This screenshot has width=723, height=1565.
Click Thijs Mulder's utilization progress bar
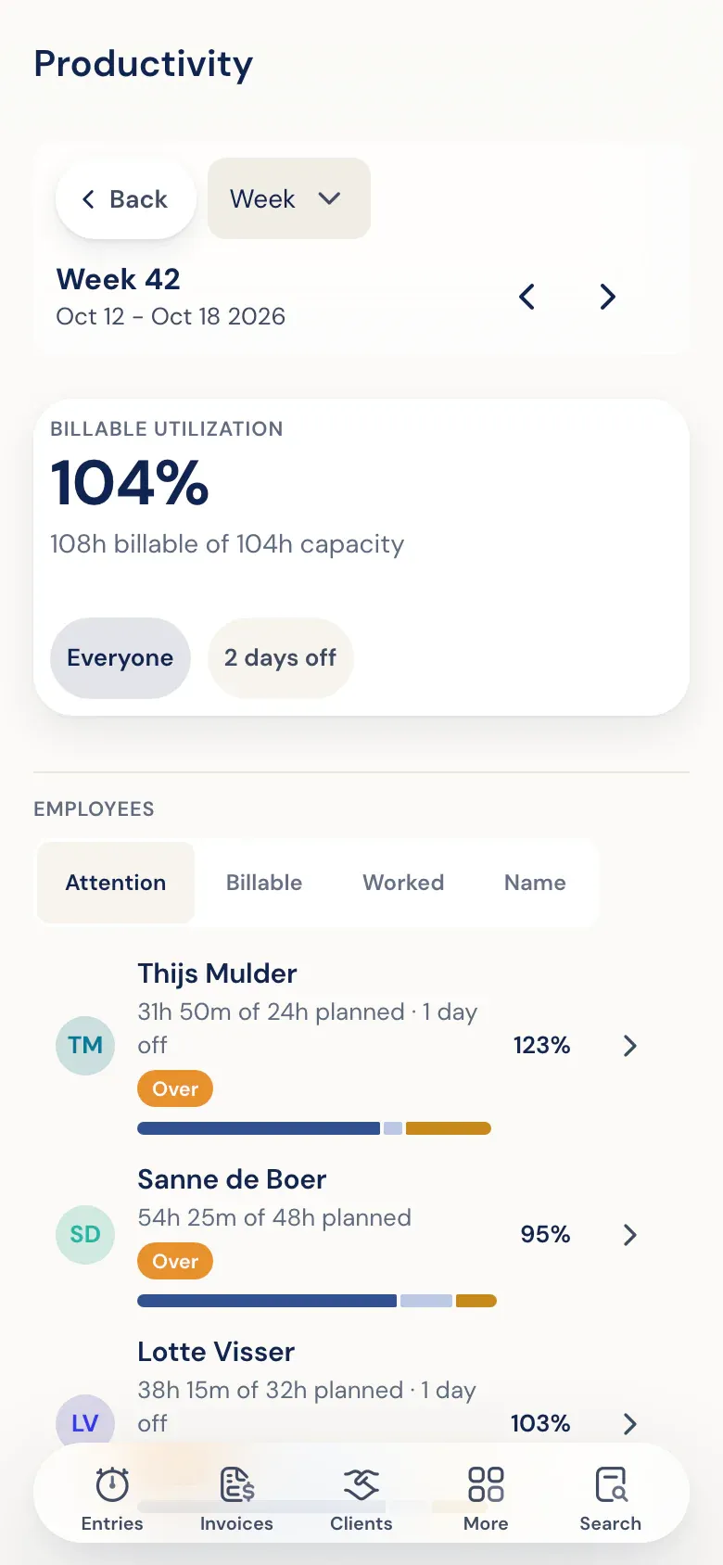[314, 1128]
